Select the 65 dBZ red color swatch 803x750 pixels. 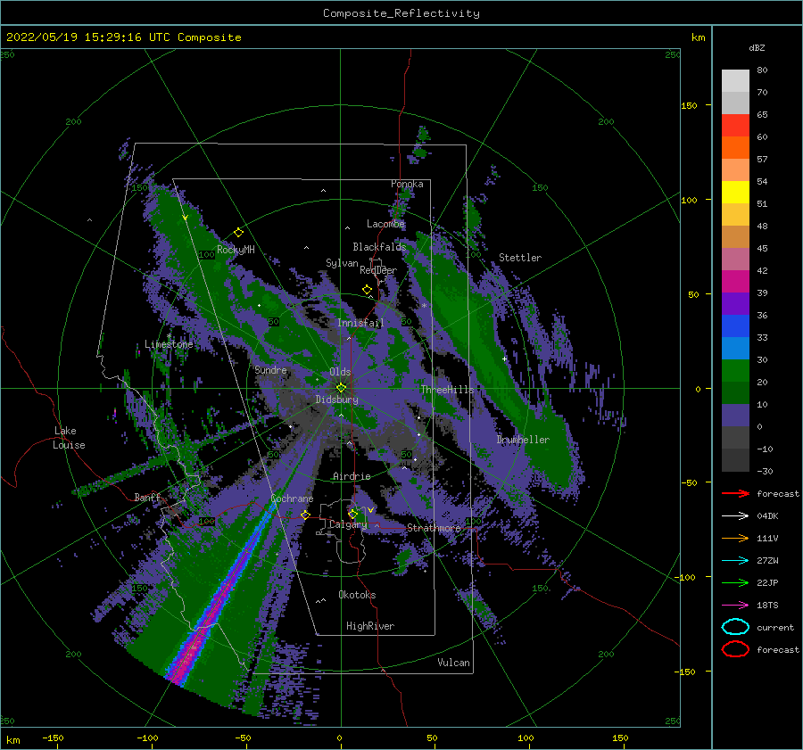click(735, 125)
